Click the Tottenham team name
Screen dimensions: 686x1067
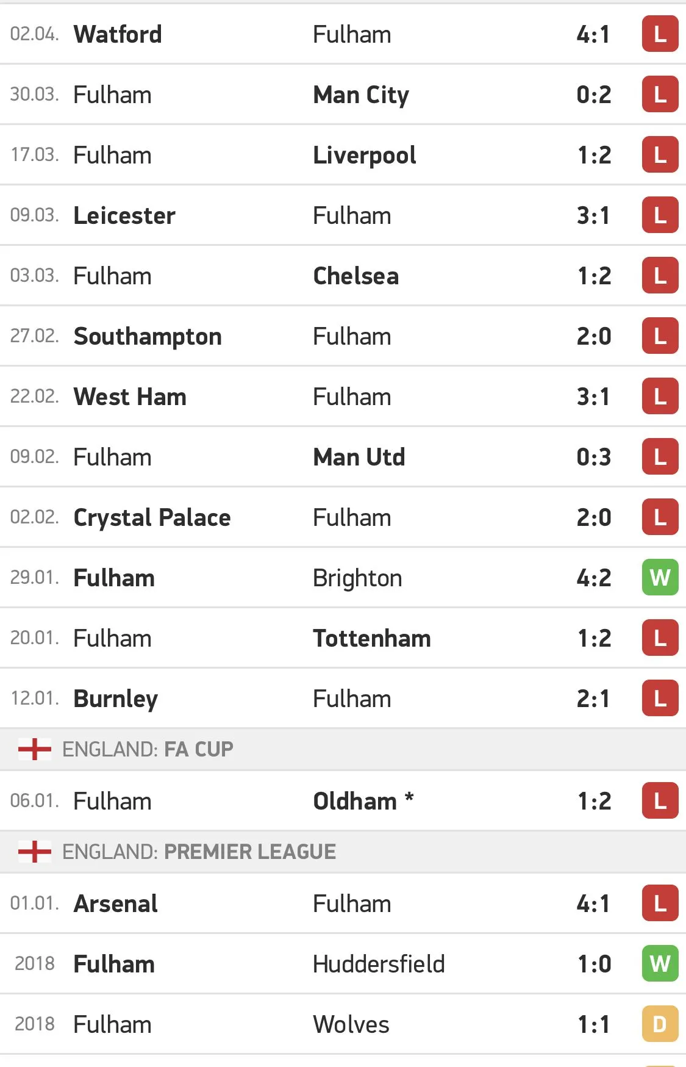click(372, 638)
